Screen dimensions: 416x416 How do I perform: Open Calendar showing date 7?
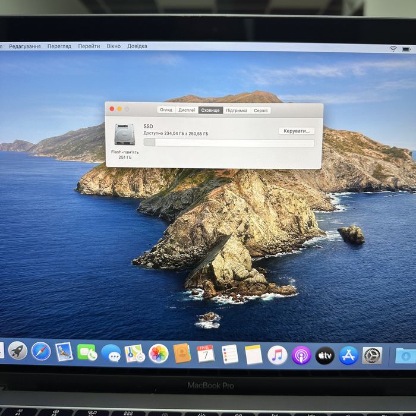206,354
